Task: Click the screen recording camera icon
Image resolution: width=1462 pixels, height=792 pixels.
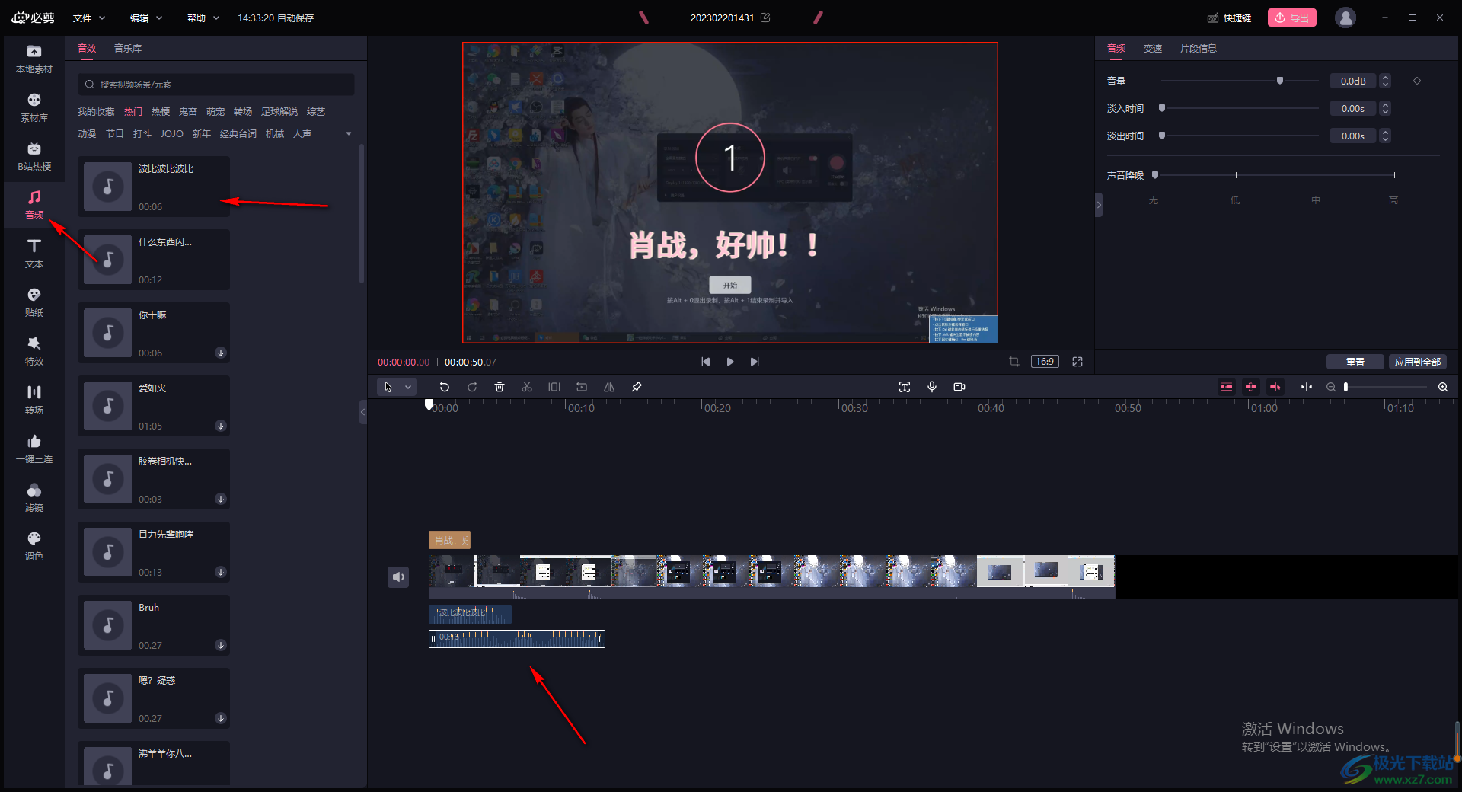Action: (959, 387)
